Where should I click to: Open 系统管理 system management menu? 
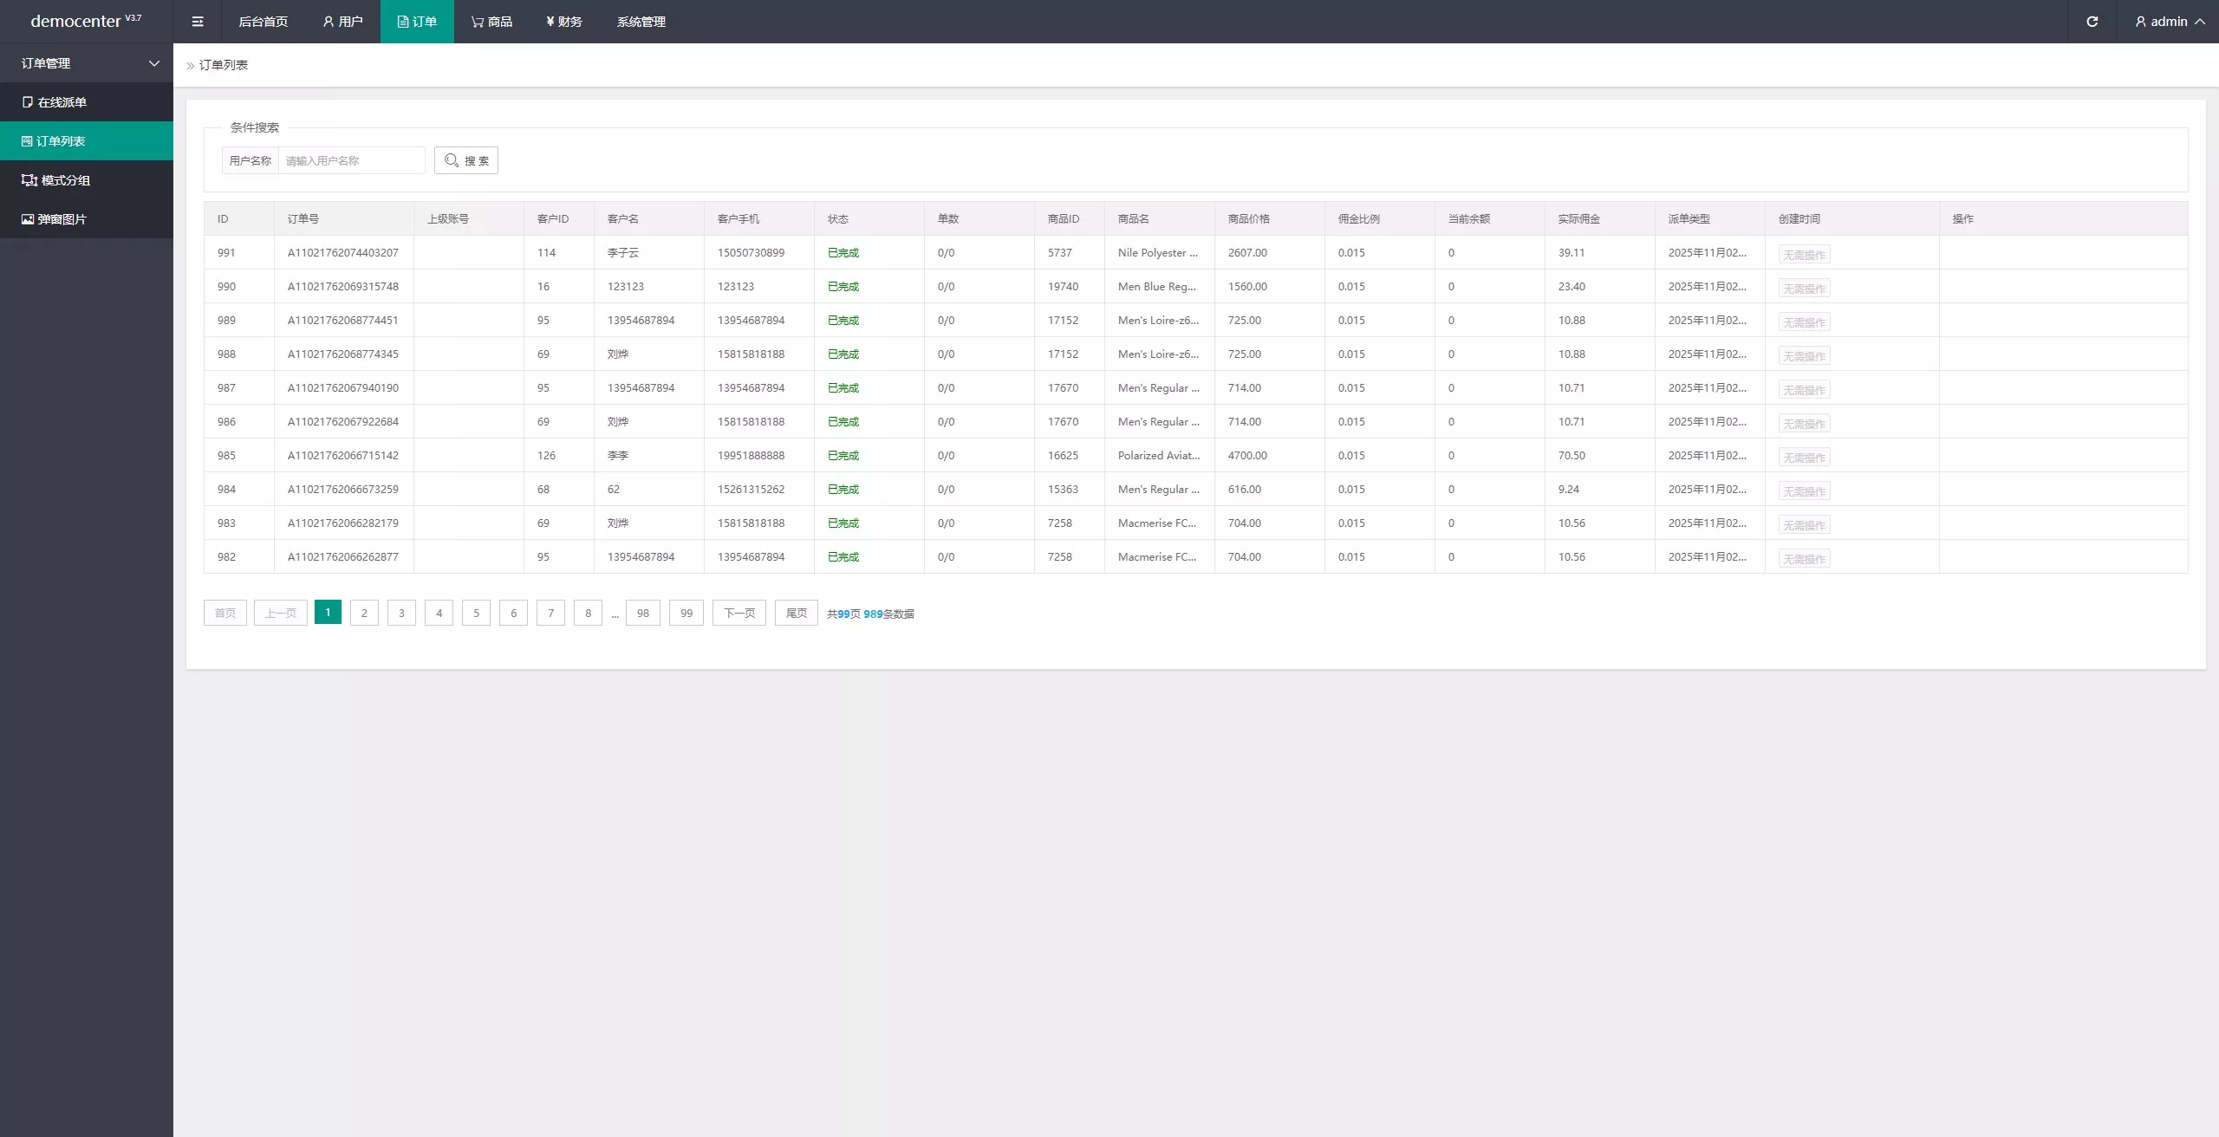641,22
